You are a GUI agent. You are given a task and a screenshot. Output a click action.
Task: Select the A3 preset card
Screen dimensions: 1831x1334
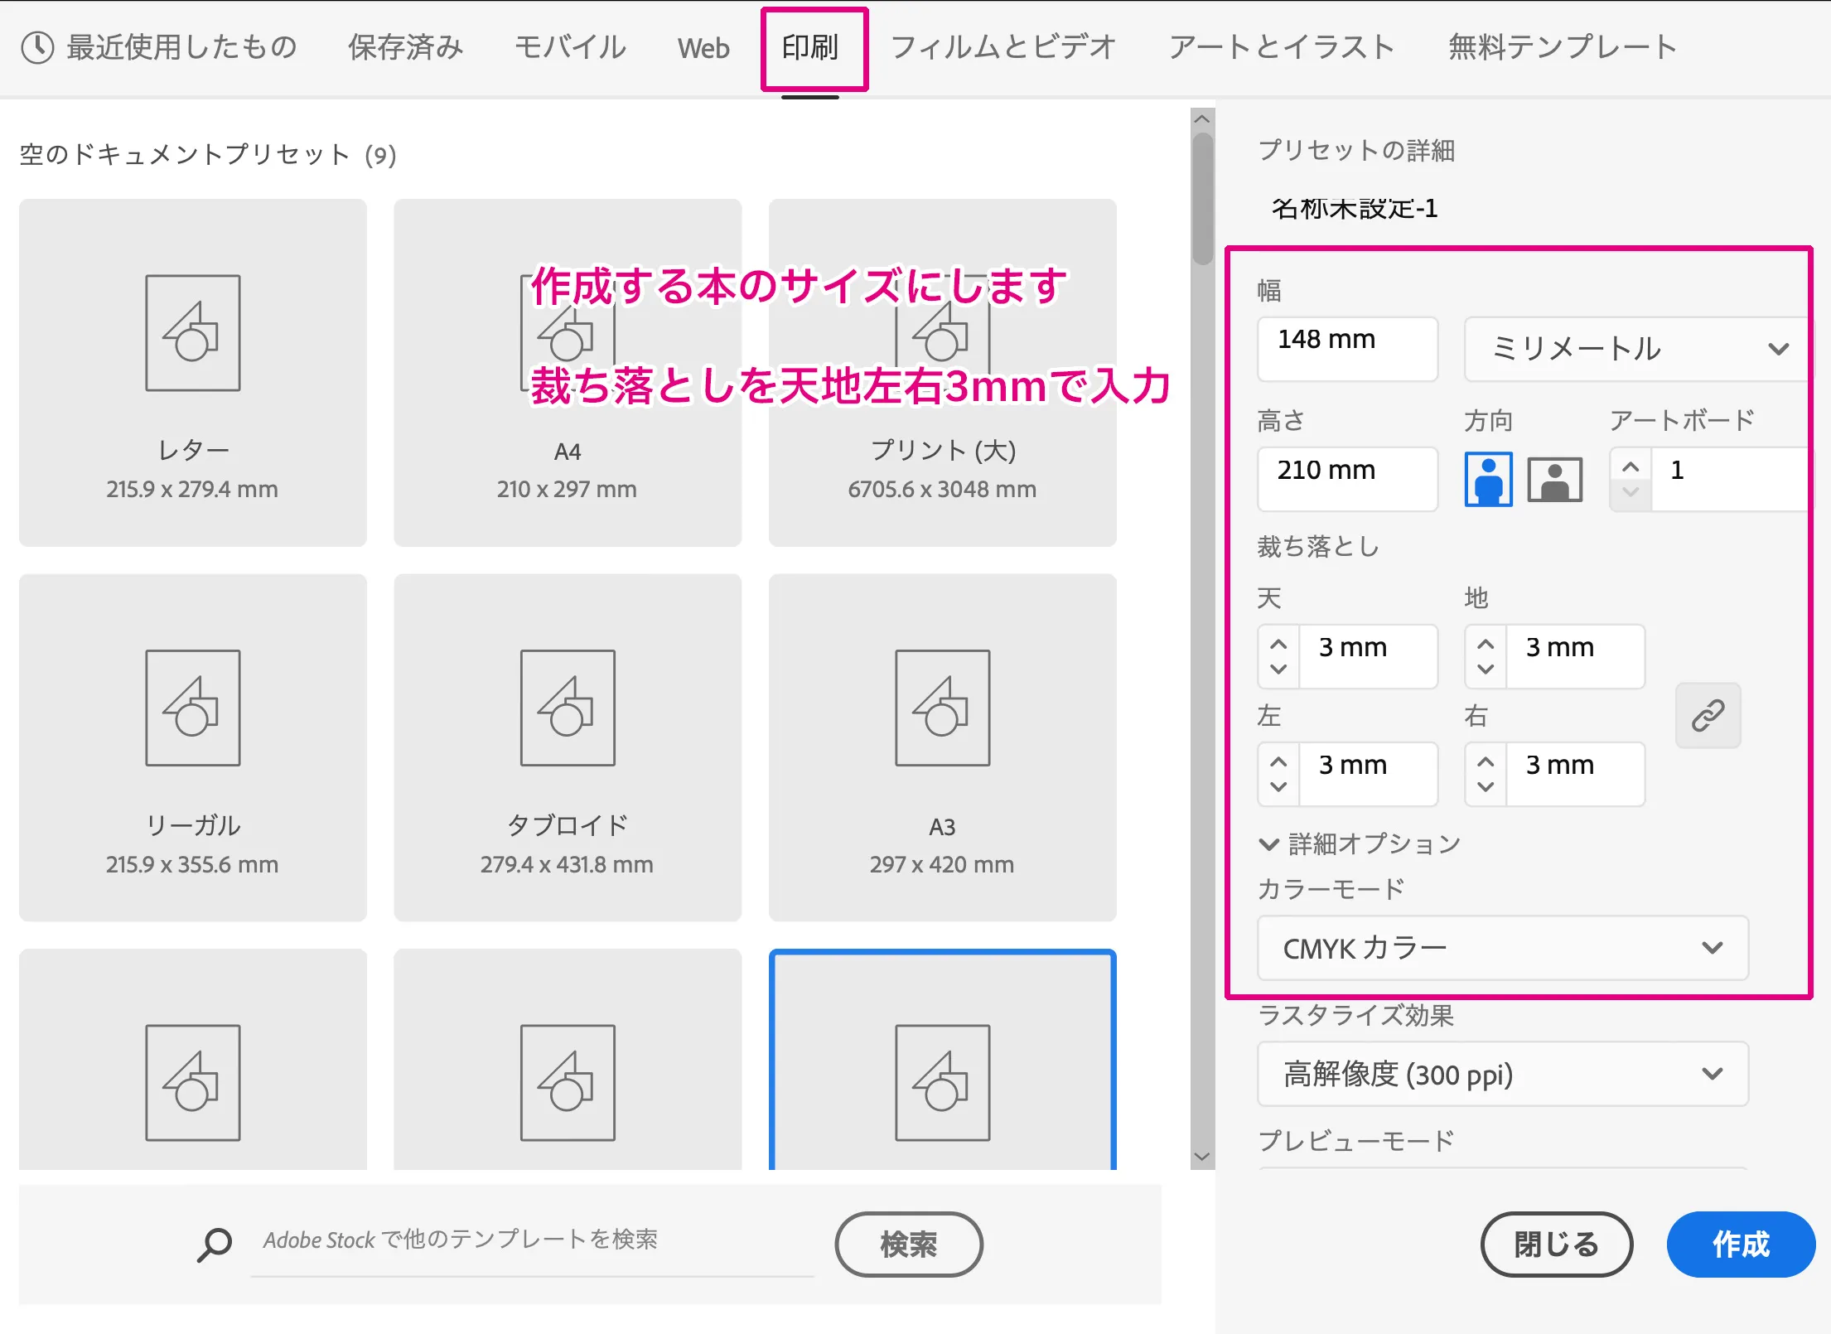pyautogui.click(x=942, y=747)
